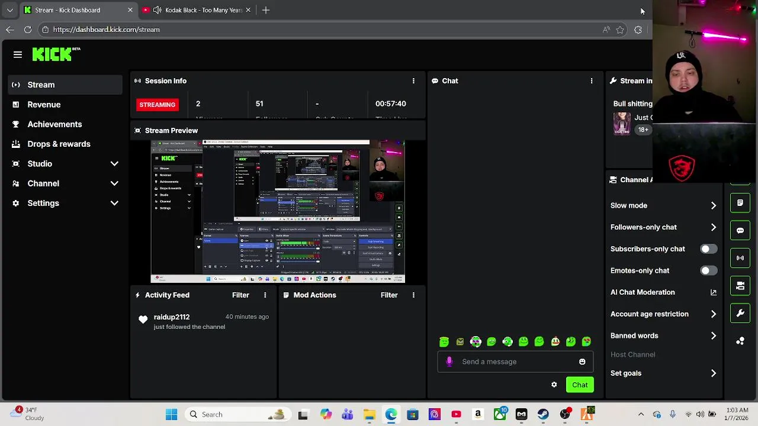This screenshot has width=758, height=426.
Task: Click the green Chat send button
Action: point(580,385)
